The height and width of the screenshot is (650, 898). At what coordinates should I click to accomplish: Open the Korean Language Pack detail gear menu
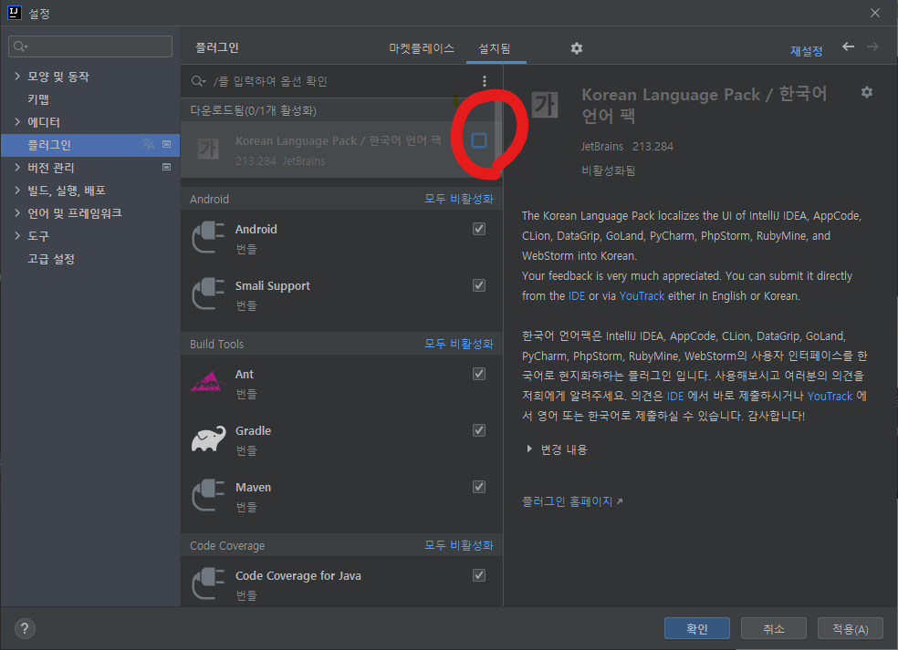pyautogui.click(x=866, y=92)
